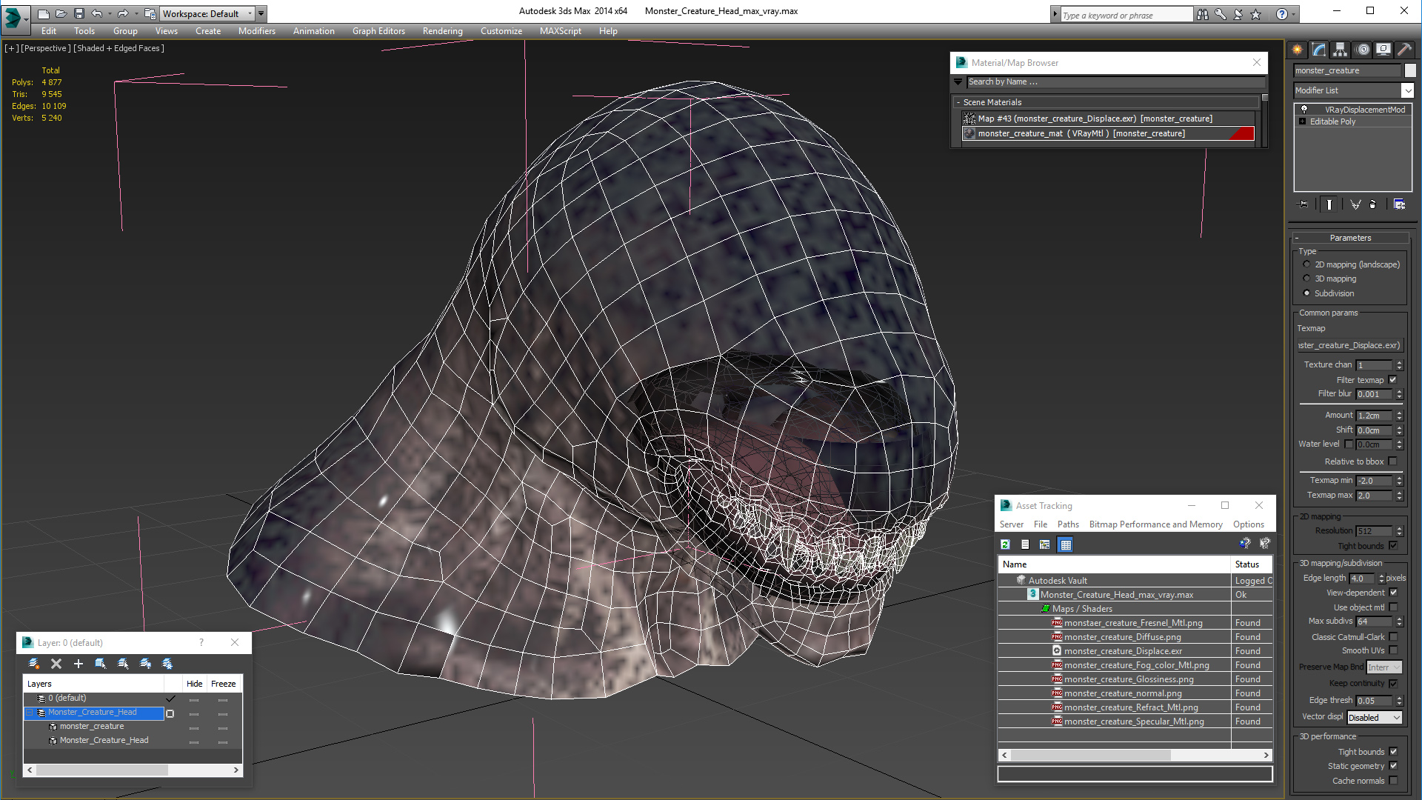
Task: Select monster_creature_mat VRayMtl material row
Action: pyautogui.click(x=1108, y=133)
